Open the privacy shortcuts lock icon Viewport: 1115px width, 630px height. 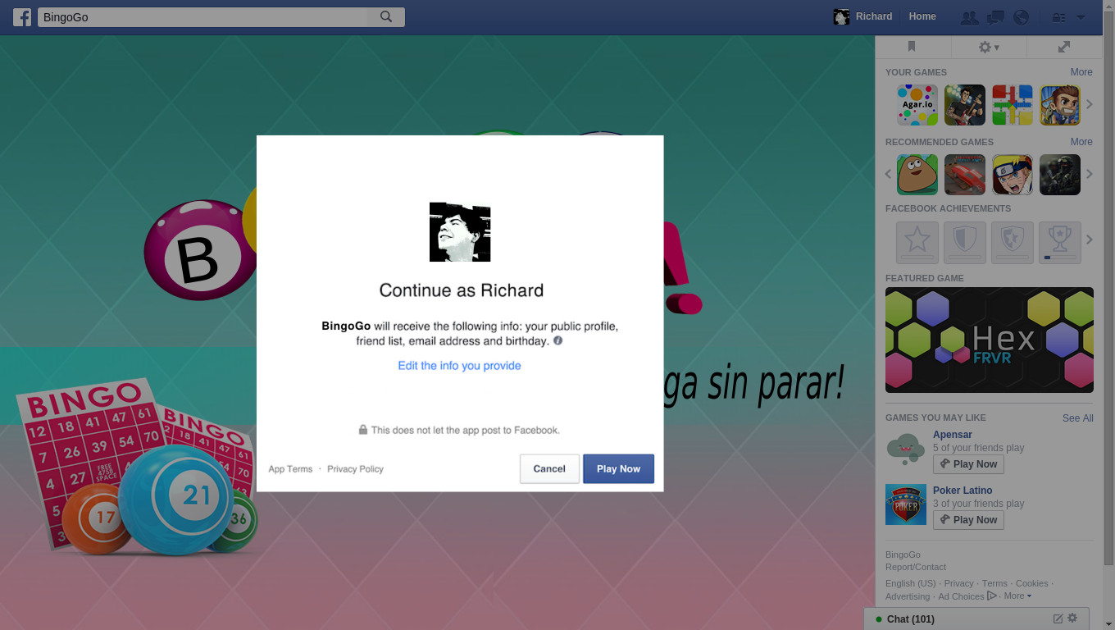[x=1058, y=17]
